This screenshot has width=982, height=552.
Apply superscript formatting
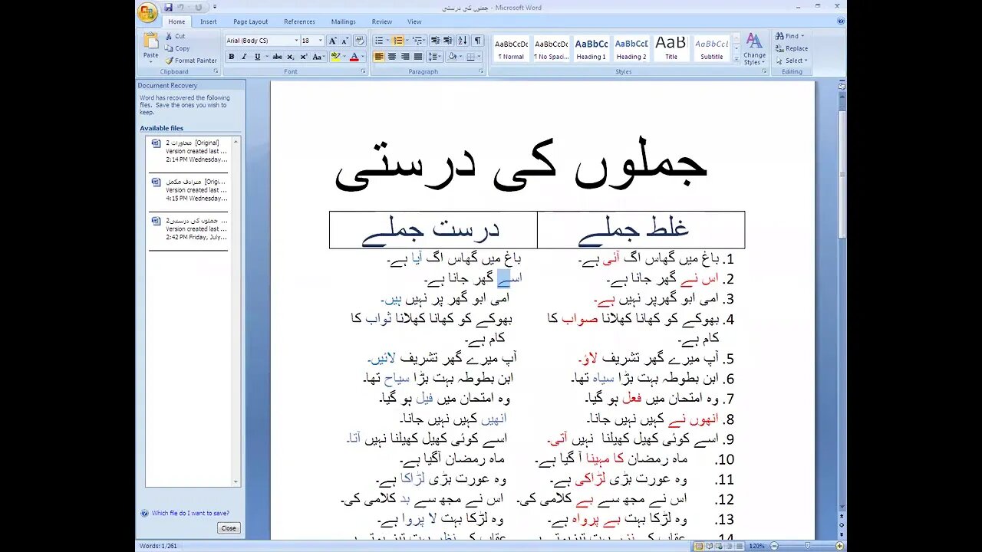click(304, 57)
